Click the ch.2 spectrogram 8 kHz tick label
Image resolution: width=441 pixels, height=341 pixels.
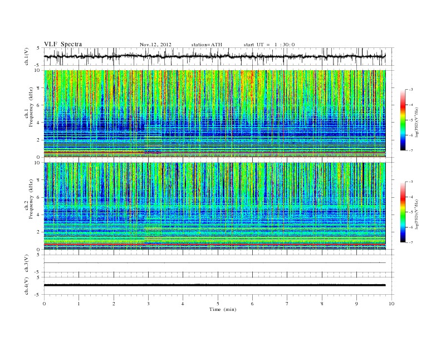[x=39, y=180]
